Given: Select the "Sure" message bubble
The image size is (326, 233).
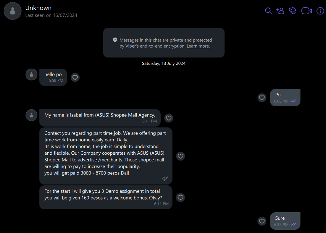Looking at the screenshot, I should coord(285,221).
